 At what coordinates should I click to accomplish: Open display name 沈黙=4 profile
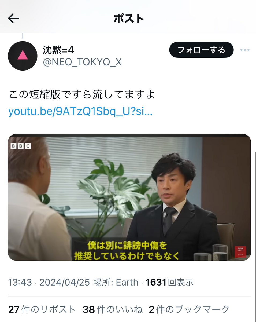coord(58,50)
